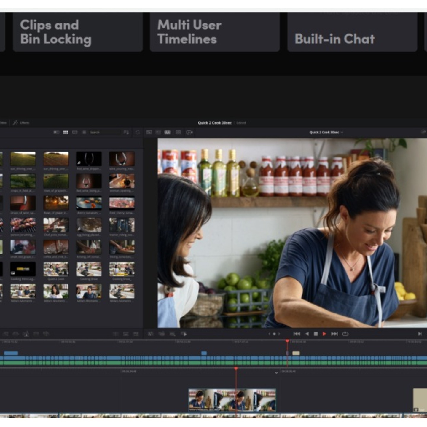This screenshot has height=427, width=427.
Task: Select the red wine glass thumbnail in top row
Action: point(89,159)
